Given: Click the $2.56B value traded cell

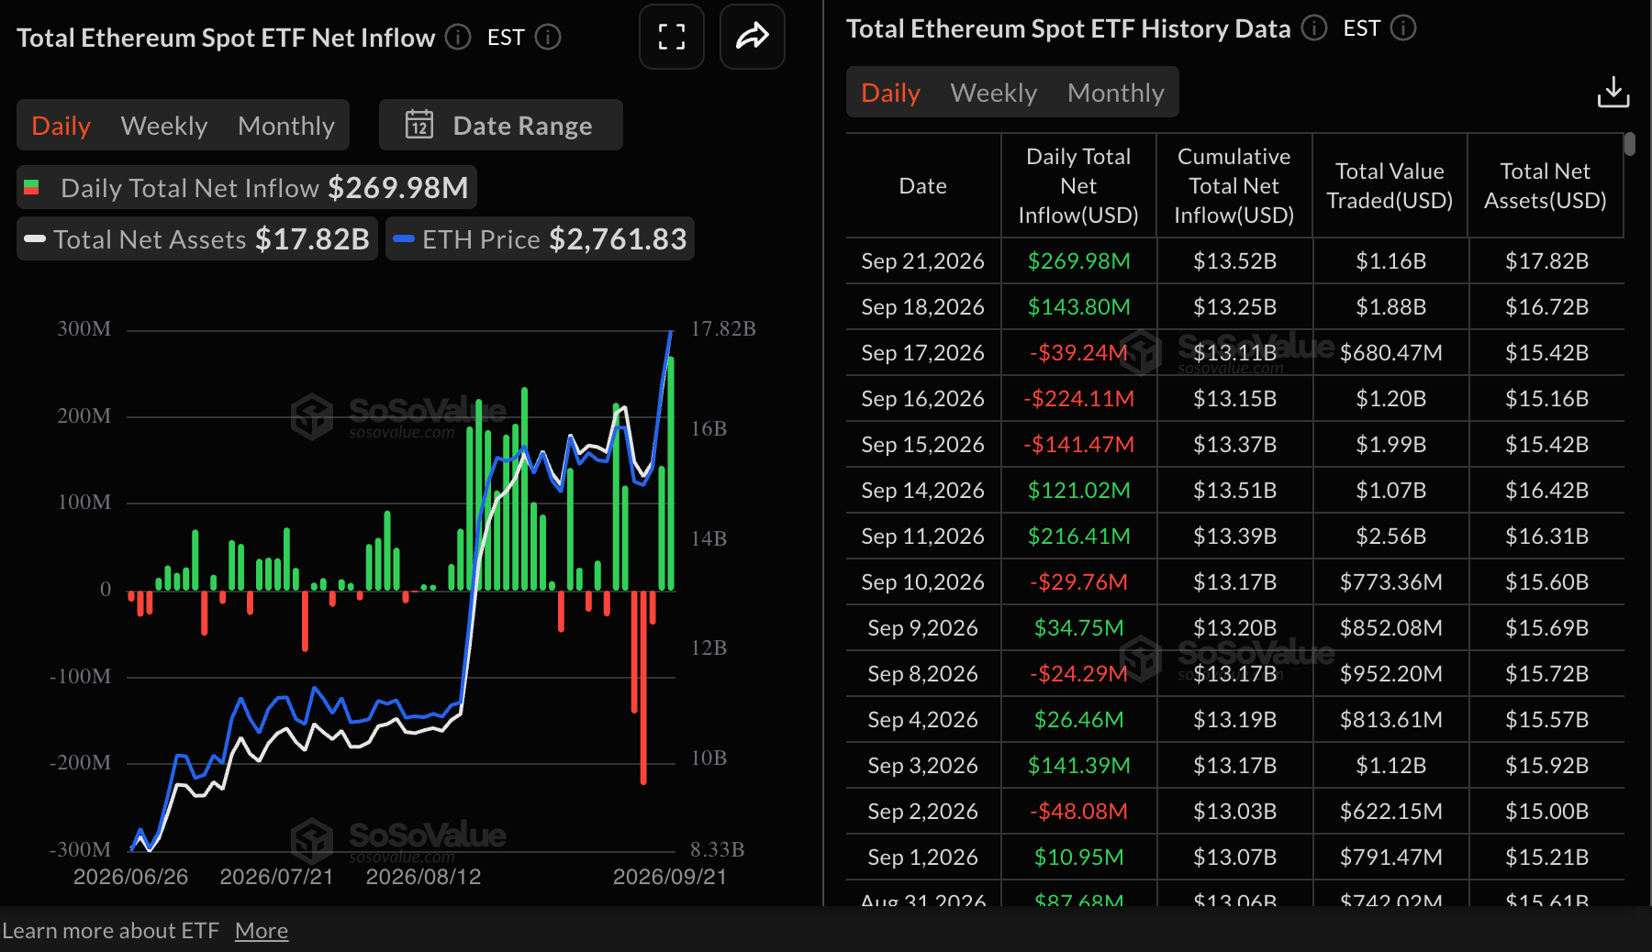Looking at the screenshot, I should coord(1391,537).
